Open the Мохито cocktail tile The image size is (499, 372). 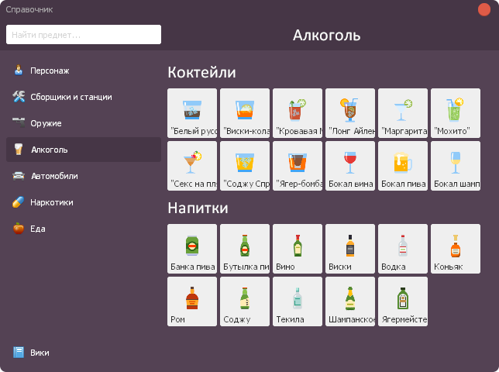(456, 113)
